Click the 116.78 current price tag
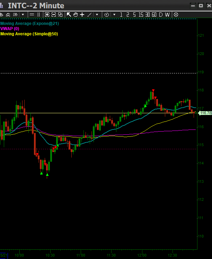212x259 pixels. (x=205, y=113)
